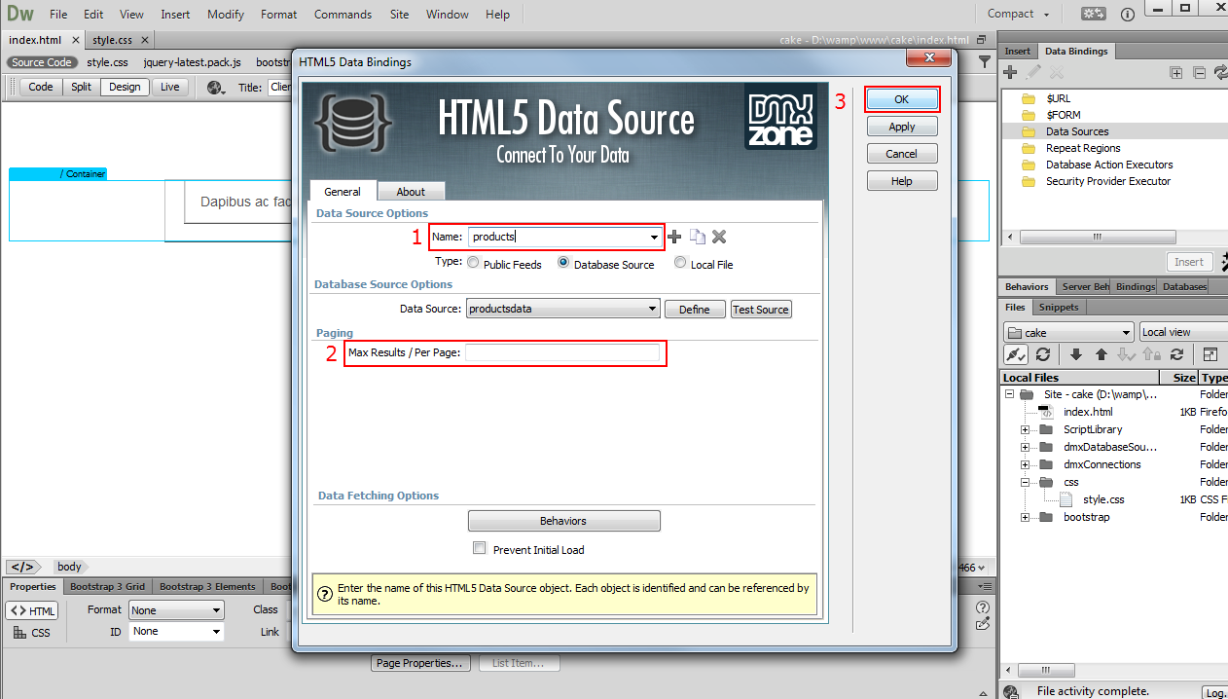
Task: Expand the ScriptLibrary folder
Action: coord(1025,429)
